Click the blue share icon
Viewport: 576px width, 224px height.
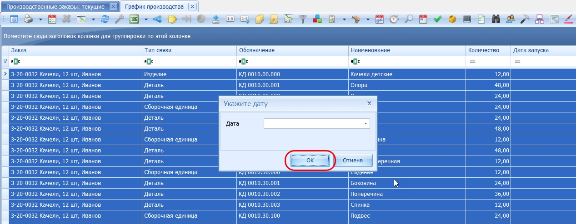(157, 19)
